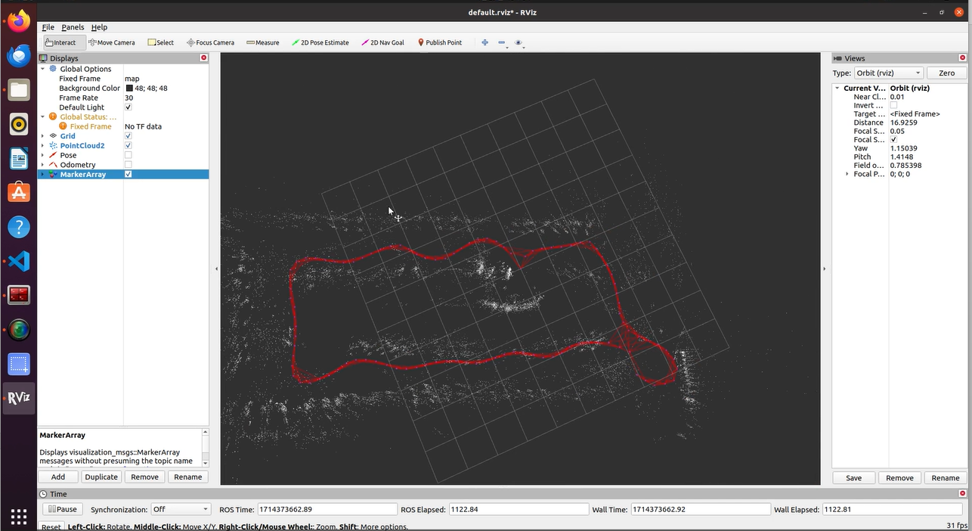The width and height of the screenshot is (972, 531).
Task: Open LibreOffice Writer from the dock
Action: (19, 159)
